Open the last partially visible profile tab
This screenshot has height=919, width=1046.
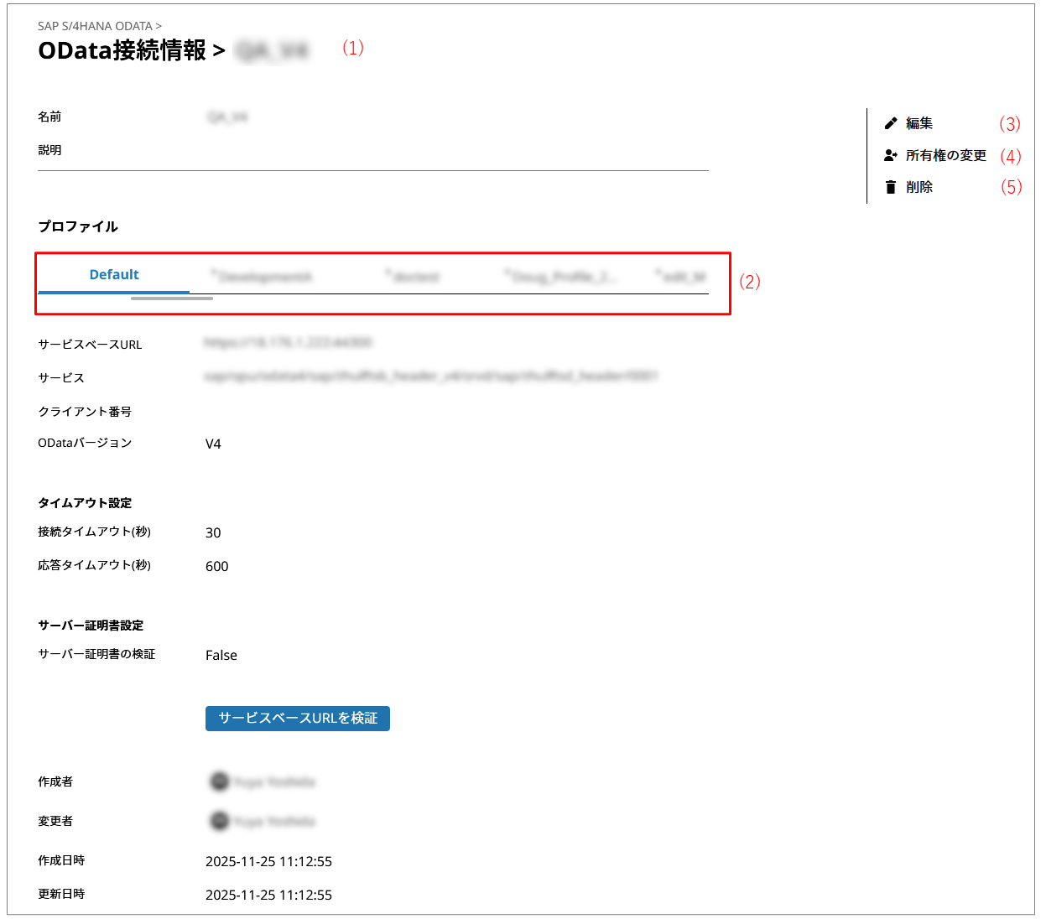(x=682, y=276)
